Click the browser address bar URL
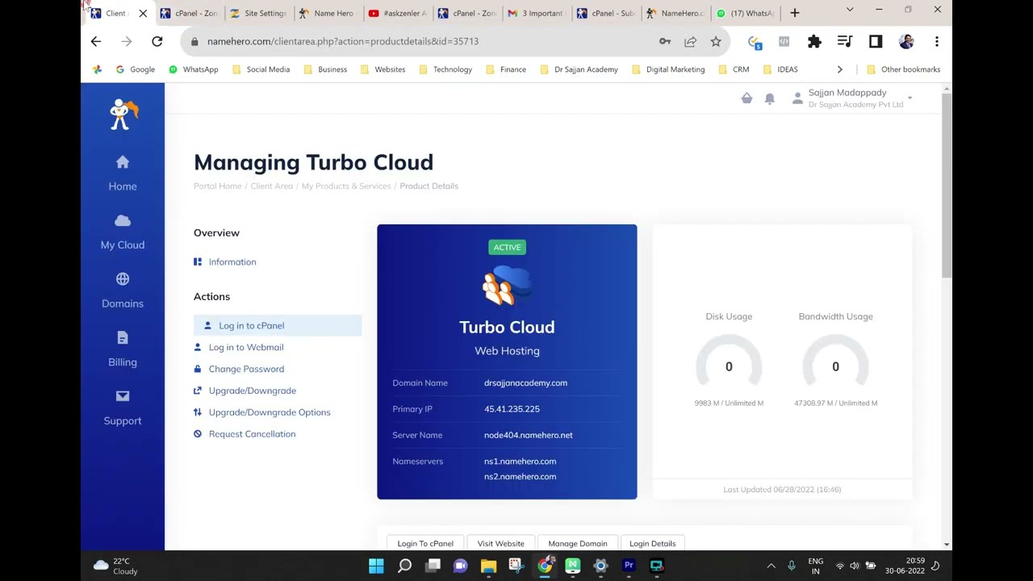Image resolution: width=1033 pixels, height=581 pixels. pyautogui.click(x=343, y=41)
